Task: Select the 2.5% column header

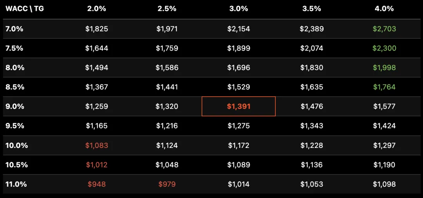Action: (x=167, y=9)
